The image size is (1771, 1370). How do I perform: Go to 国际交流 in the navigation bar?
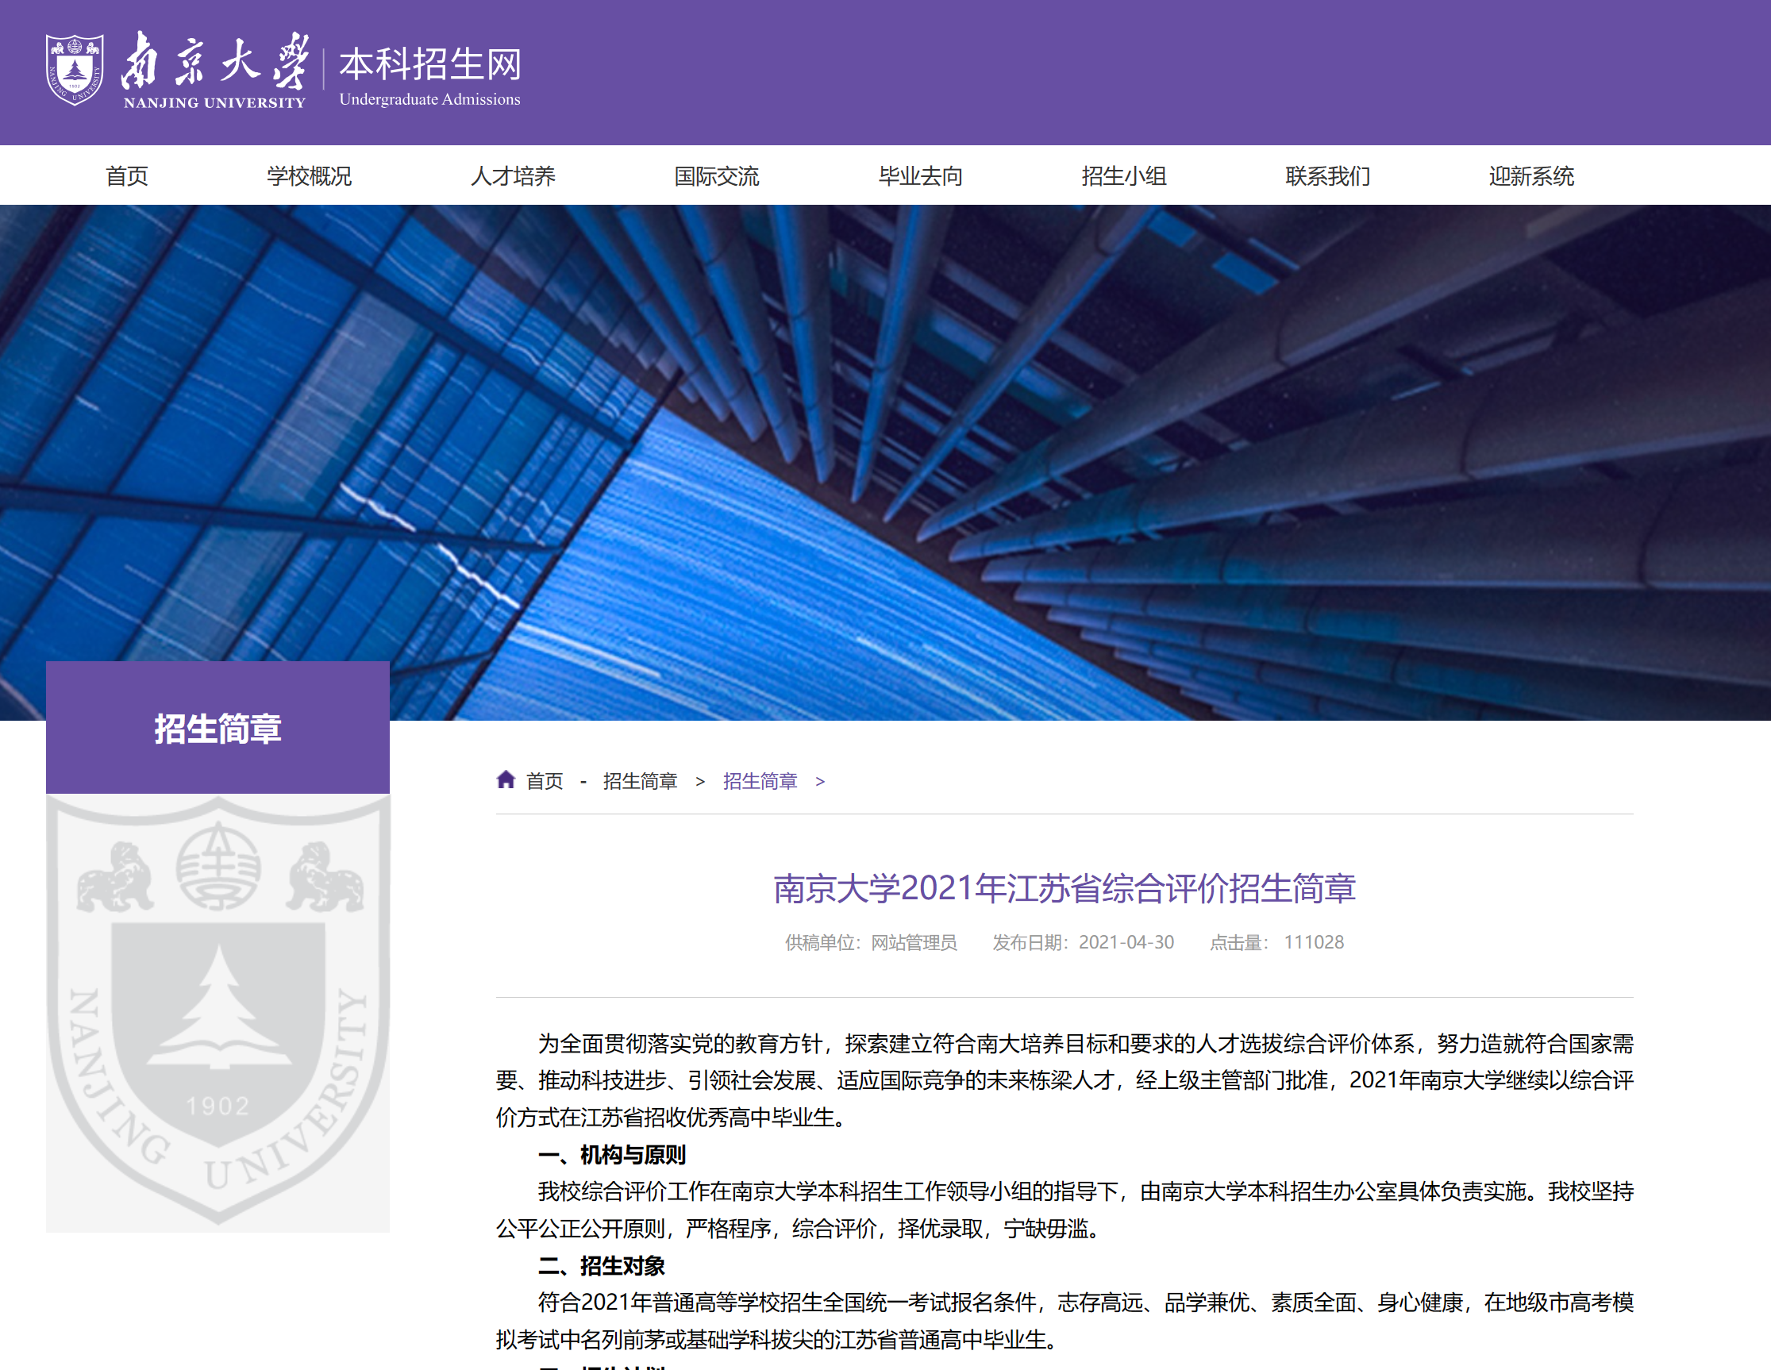click(716, 176)
